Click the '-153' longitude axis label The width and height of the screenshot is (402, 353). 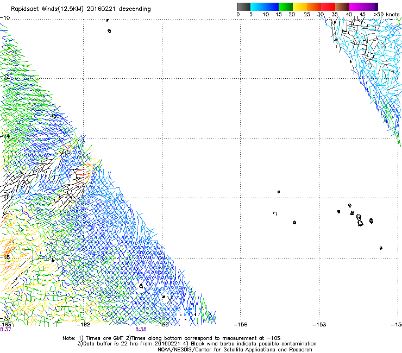[319, 325]
